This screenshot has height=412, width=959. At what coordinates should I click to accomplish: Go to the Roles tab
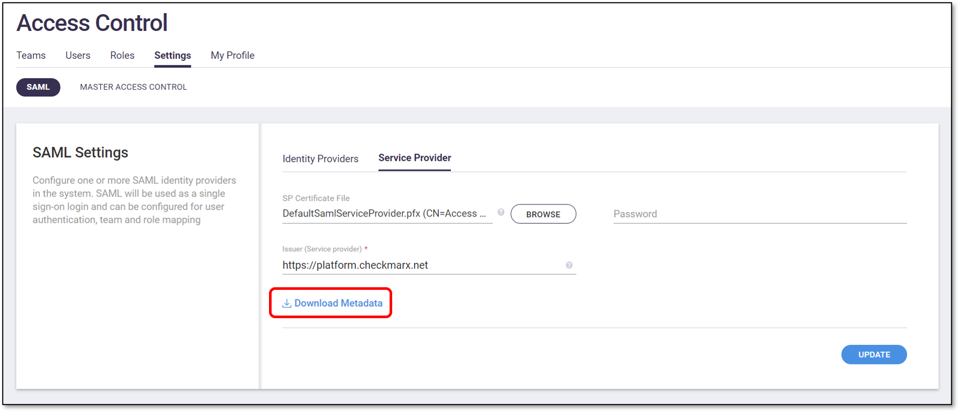tap(122, 55)
